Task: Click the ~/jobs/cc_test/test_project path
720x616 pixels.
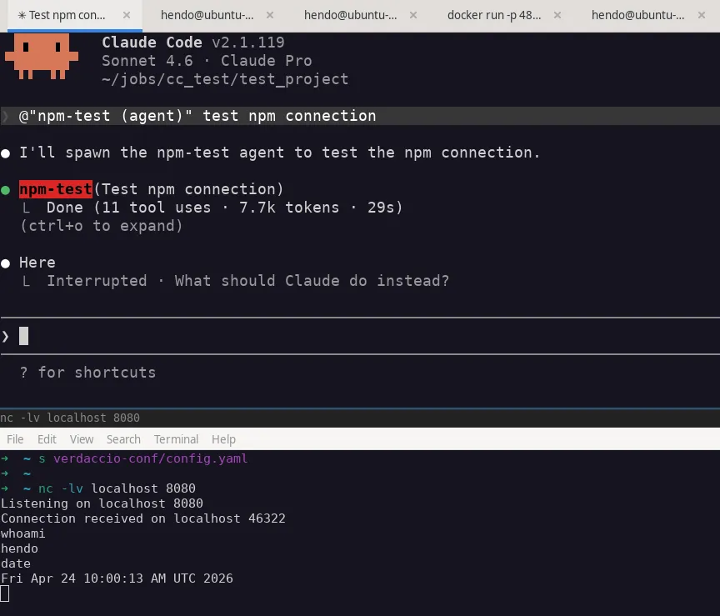Action: pyautogui.click(x=225, y=79)
